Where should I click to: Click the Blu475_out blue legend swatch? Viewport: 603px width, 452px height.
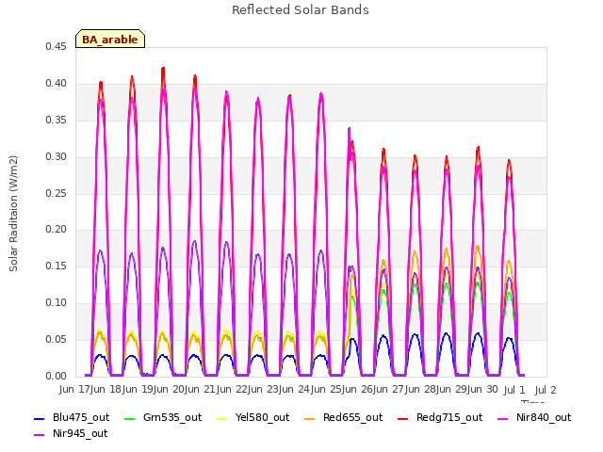(40, 419)
